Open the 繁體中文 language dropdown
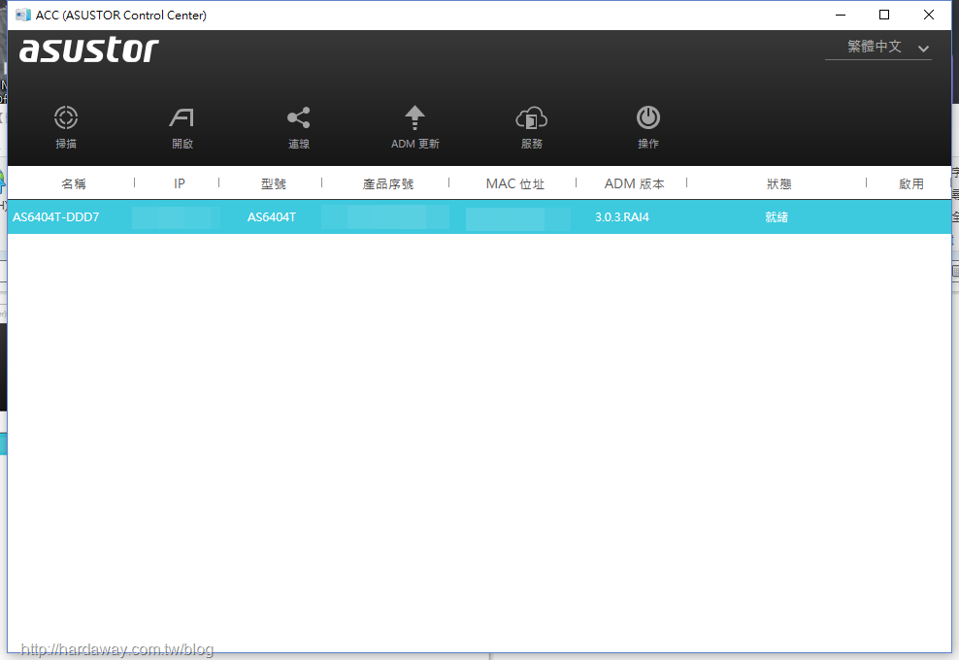959x660 pixels. [x=878, y=48]
